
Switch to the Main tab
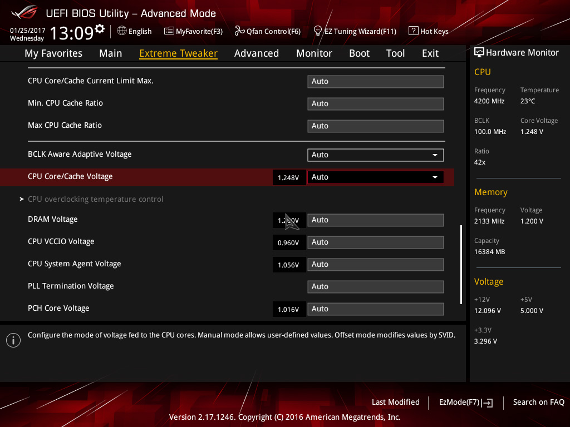tap(111, 53)
